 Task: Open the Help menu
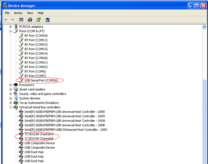[x=40, y=13]
